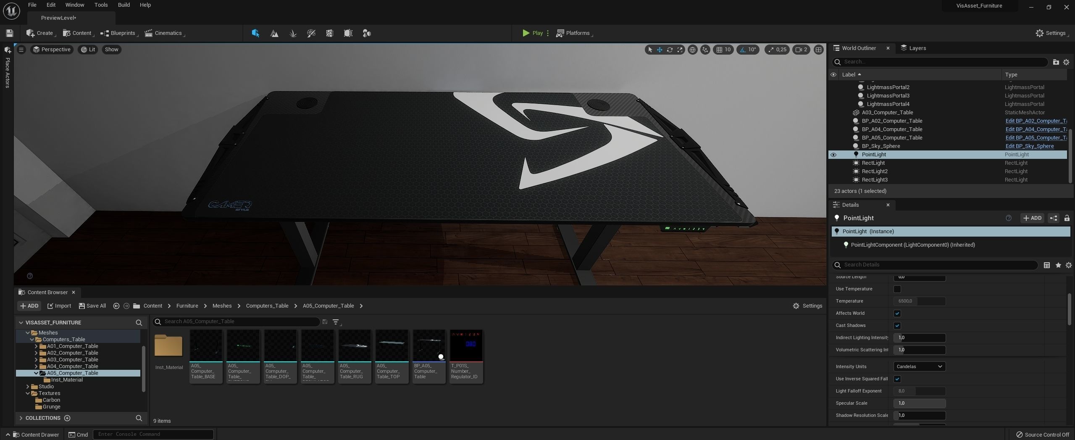This screenshot has height=440, width=1075.
Task: Toggle scale snapping icon next to 0,25
Action: 770,50
